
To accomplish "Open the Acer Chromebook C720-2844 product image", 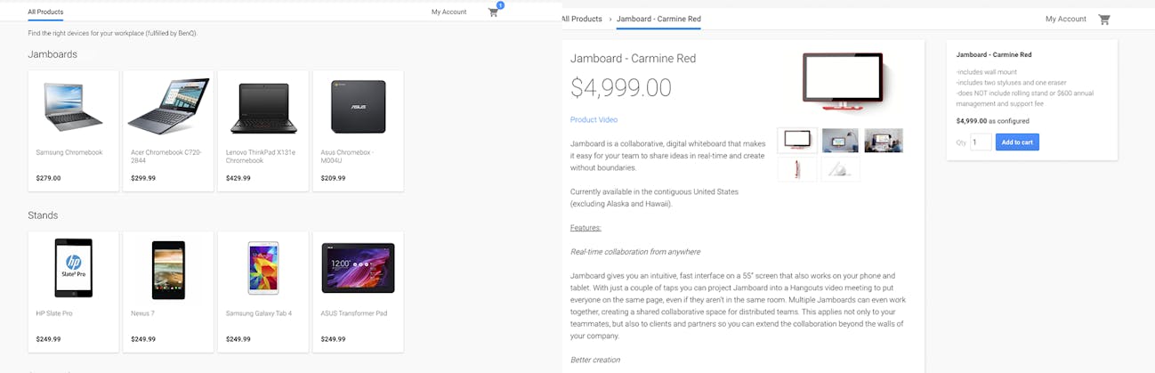I will click(x=168, y=106).
